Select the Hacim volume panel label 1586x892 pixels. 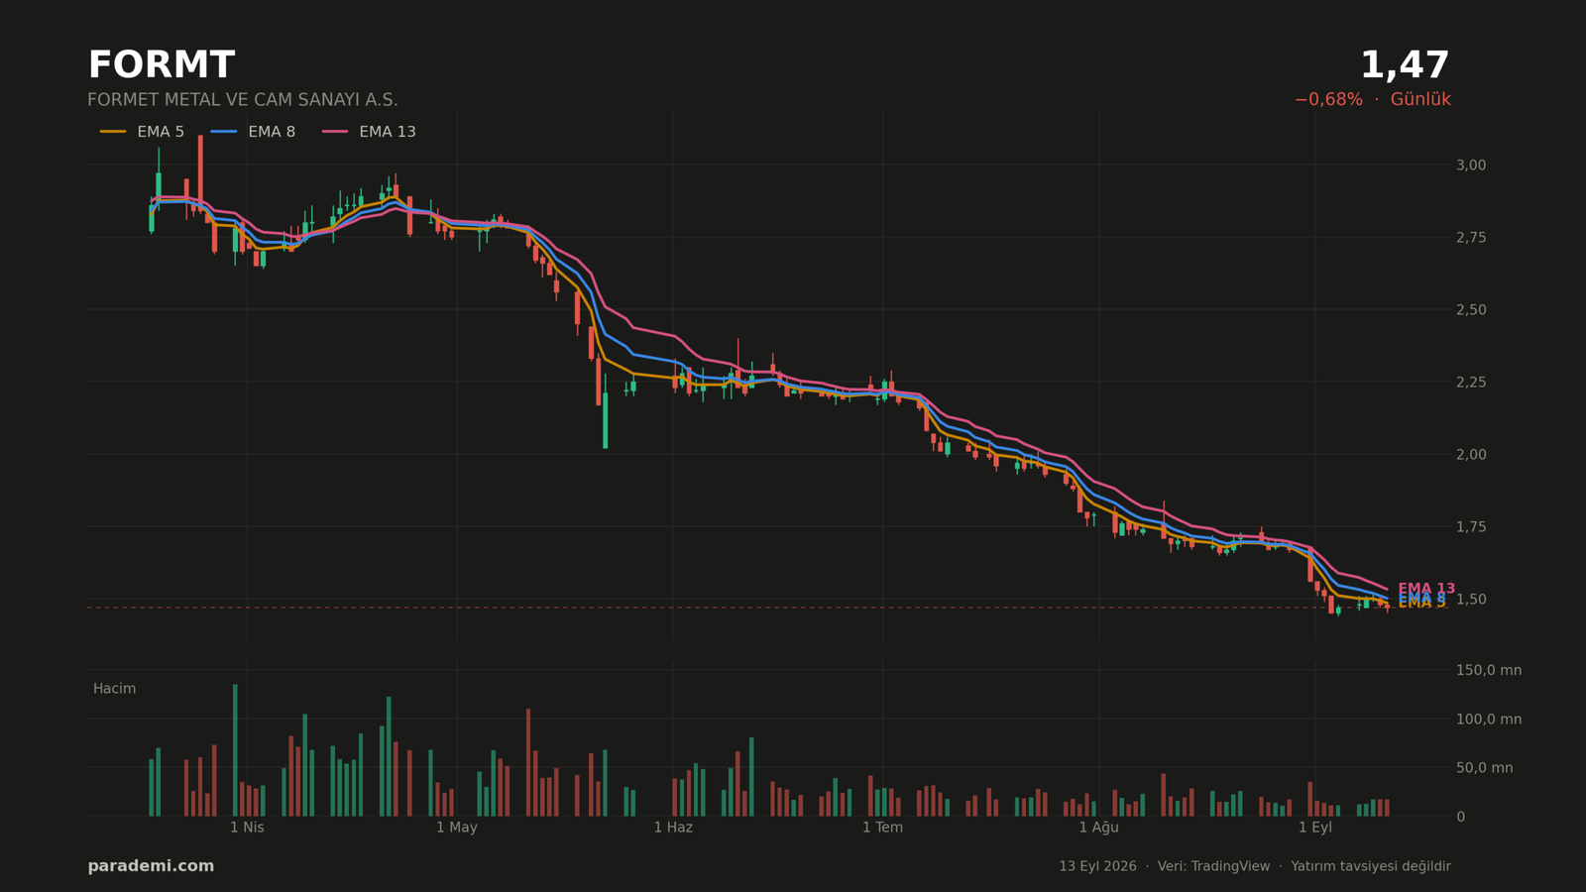pos(114,689)
